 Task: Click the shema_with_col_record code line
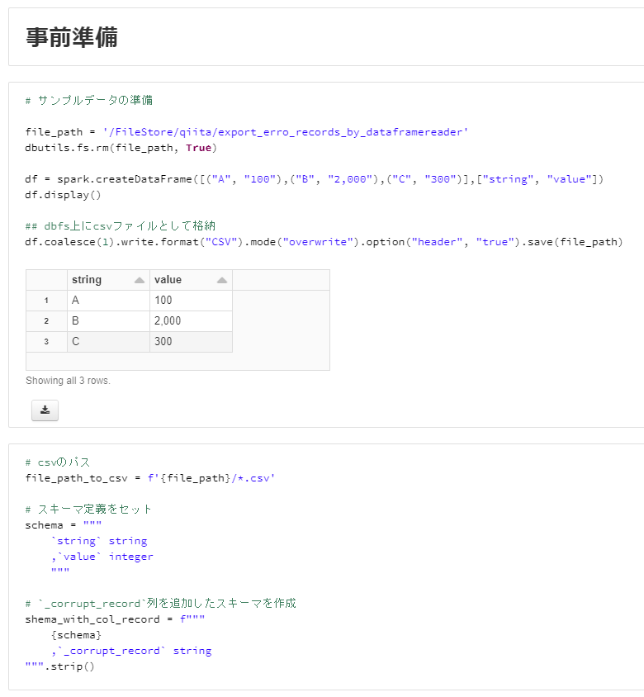[x=115, y=619]
